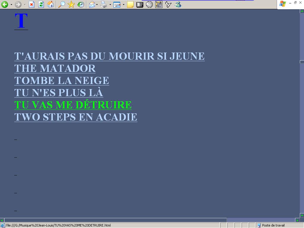Open History with the clock icon
The image size is (304, 228).
(x=81, y=4)
